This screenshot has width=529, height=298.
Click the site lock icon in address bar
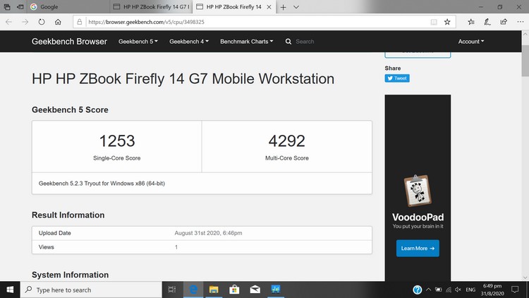(80, 22)
